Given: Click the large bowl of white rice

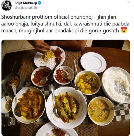Looking at the screenshot, I should pyautogui.click(x=116, y=85).
